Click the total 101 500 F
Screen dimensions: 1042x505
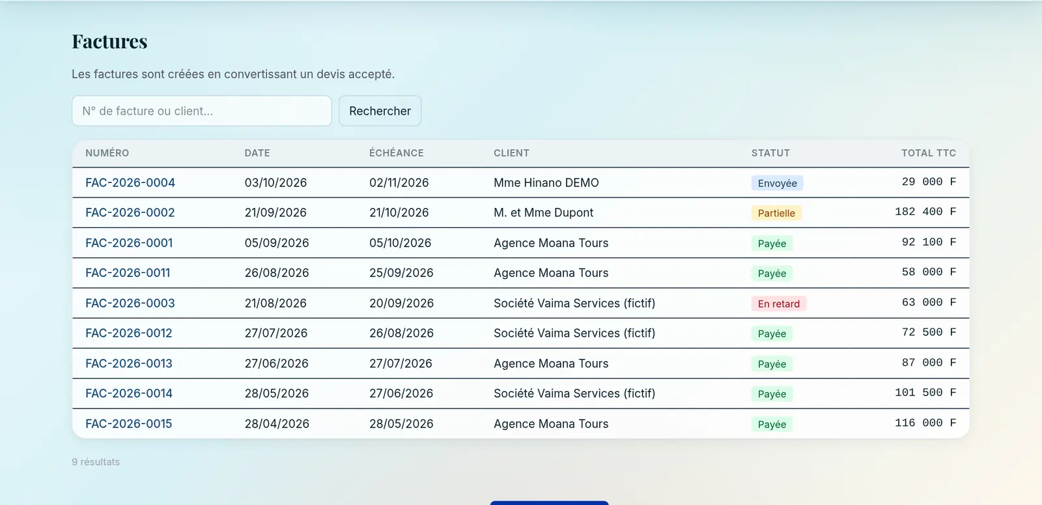pos(925,393)
